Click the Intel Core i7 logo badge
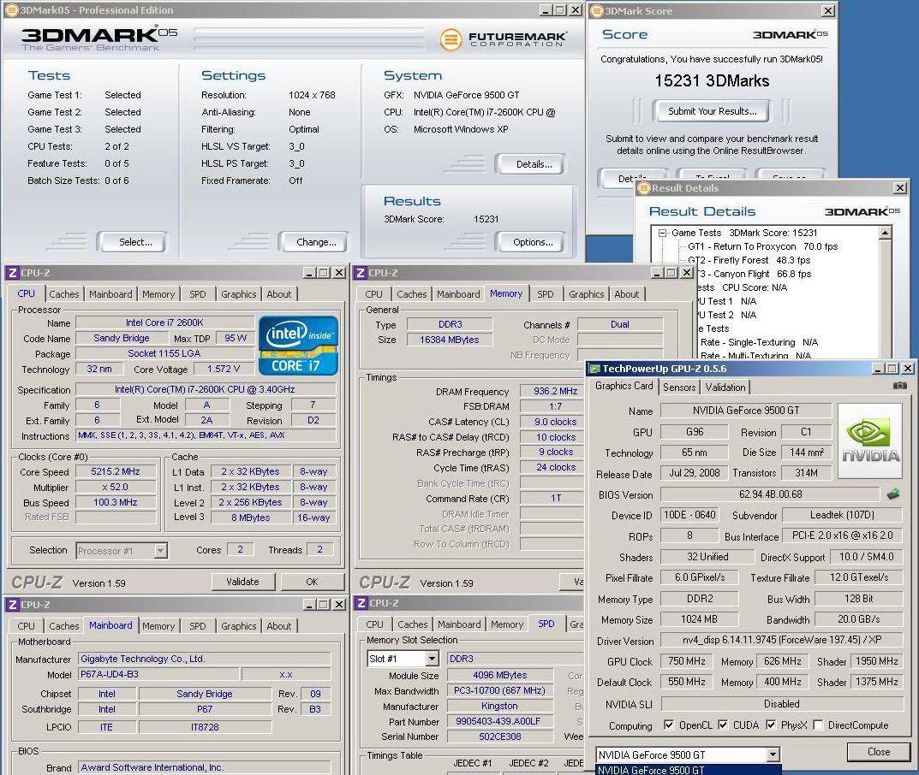The width and height of the screenshot is (919, 775). (x=298, y=346)
